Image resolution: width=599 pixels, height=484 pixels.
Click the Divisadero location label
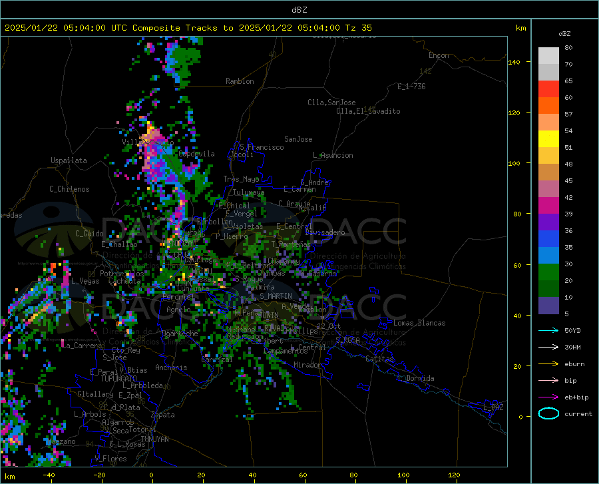pyautogui.click(x=325, y=232)
